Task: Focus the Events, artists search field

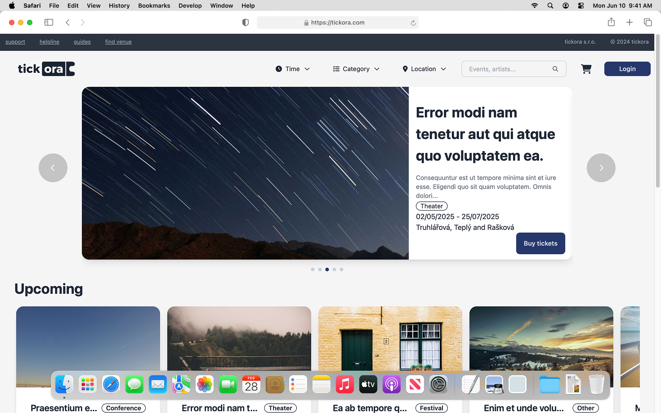Action: pyautogui.click(x=514, y=69)
